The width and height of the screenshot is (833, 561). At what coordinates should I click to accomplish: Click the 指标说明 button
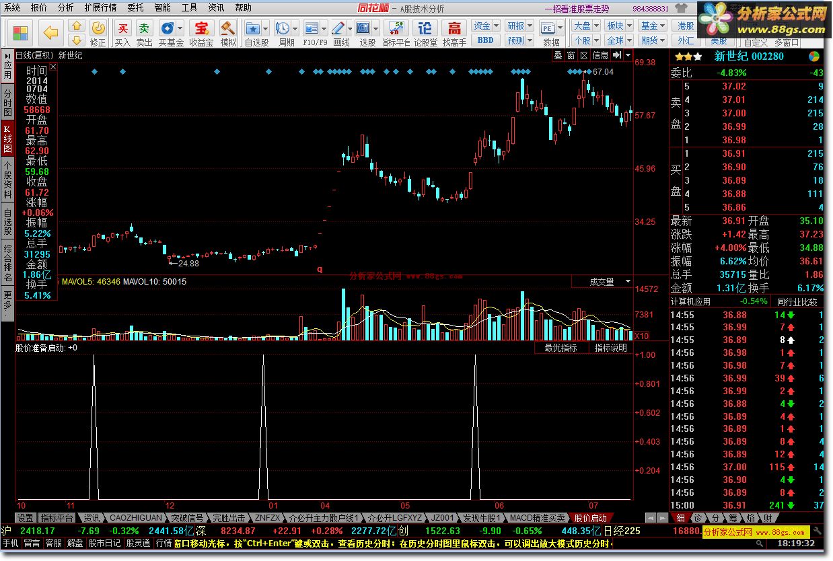pyautogui.click(x=610, y=348)
